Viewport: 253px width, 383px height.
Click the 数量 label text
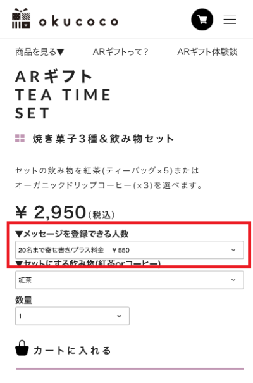23,300
